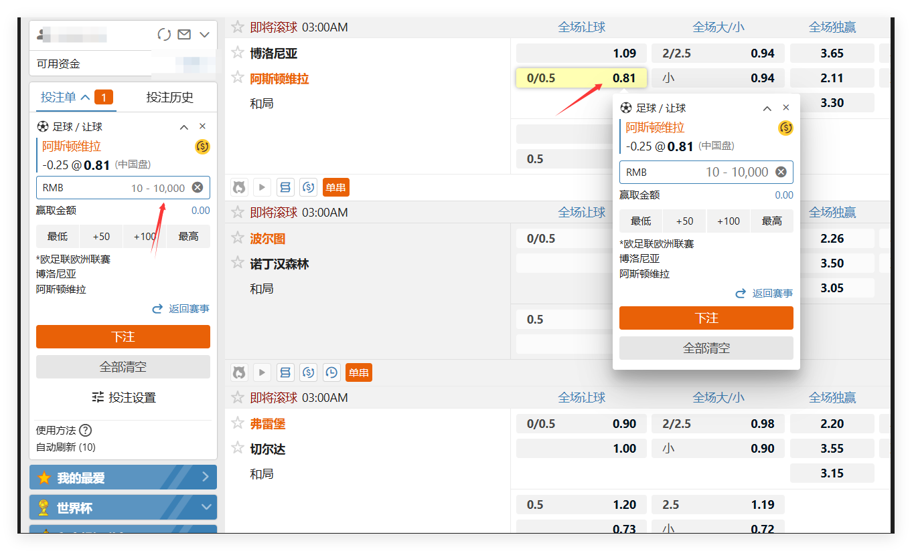The width and height of the screenshot is (912, 551).
Task: Toggle the star beside 波尔图
Action: point(237,237)
